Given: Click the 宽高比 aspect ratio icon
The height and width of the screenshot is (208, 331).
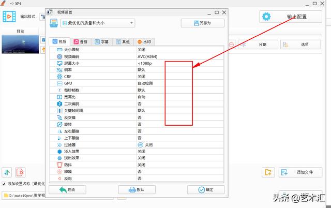Looking at the screenshot, I should pos(59,97).
